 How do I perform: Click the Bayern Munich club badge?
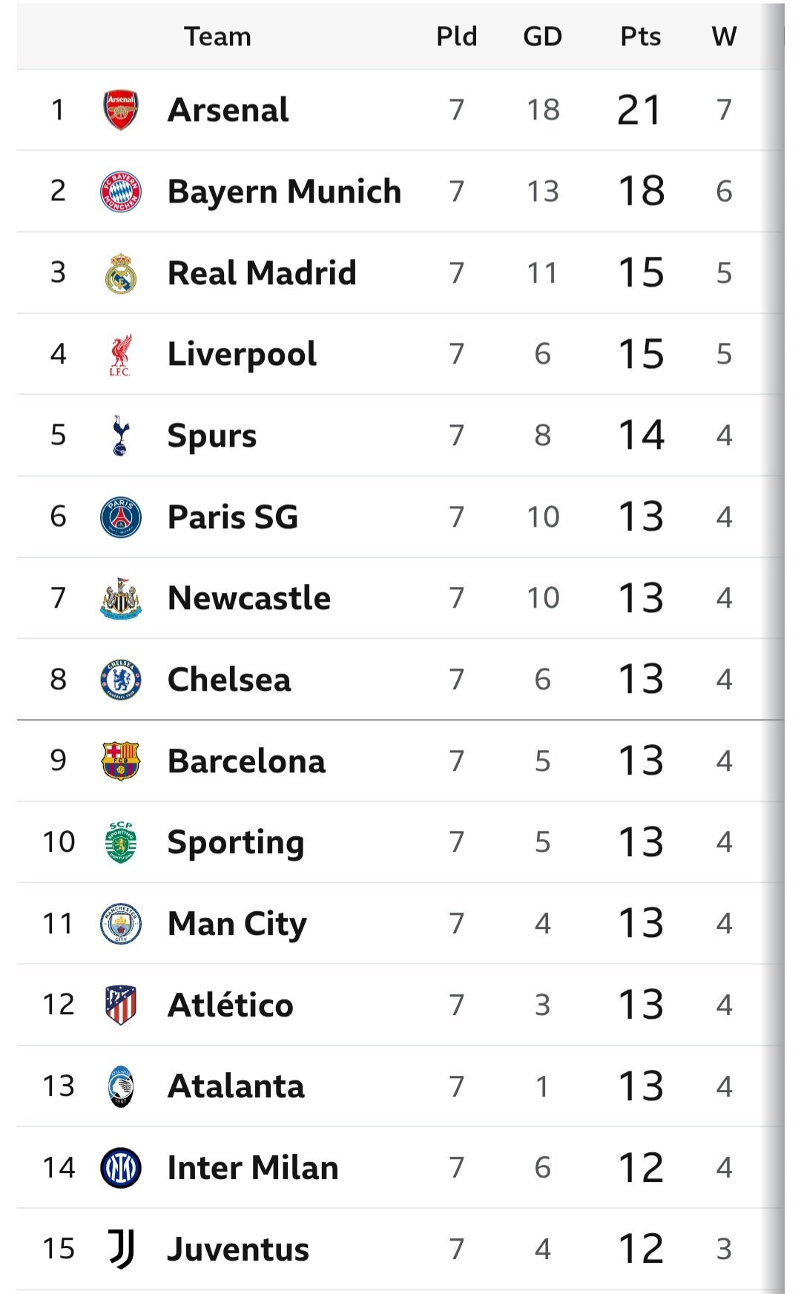[120, 191]
